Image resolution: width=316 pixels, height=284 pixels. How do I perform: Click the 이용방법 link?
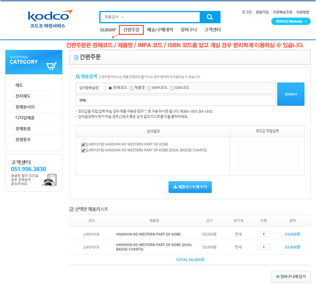(x=303, y=12)
